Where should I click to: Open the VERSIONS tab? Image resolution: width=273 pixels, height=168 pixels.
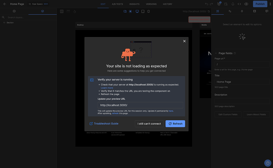point(151,4)
